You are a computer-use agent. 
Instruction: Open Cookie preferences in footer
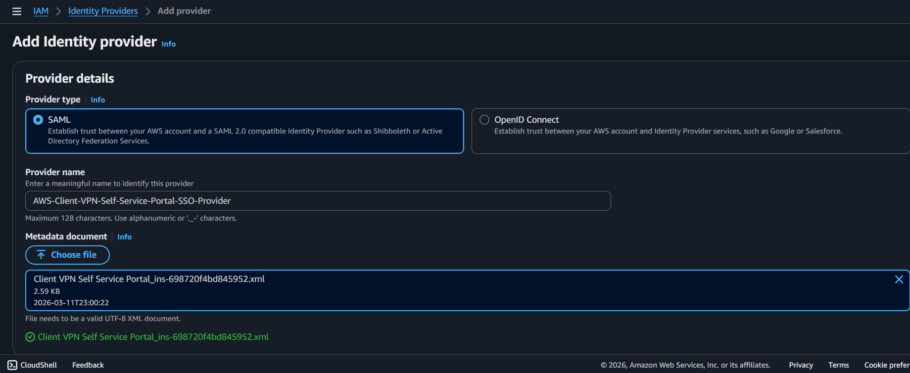[886, 365]
